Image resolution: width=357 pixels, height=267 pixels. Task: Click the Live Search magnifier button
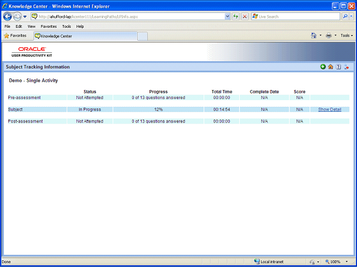point(345,16)
